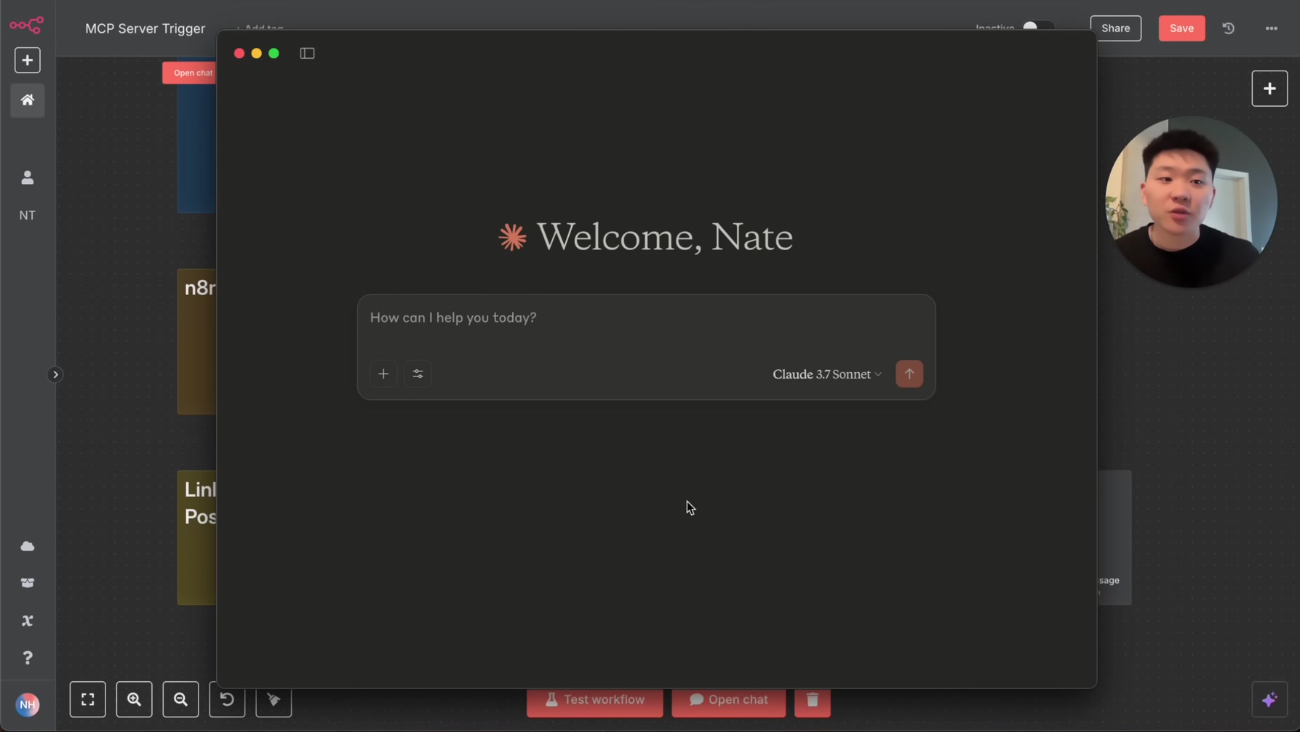This screenshot has height=732, width=1300.
Task: Click the Claude send message arrow button
Action: click(x=909, y=374)
